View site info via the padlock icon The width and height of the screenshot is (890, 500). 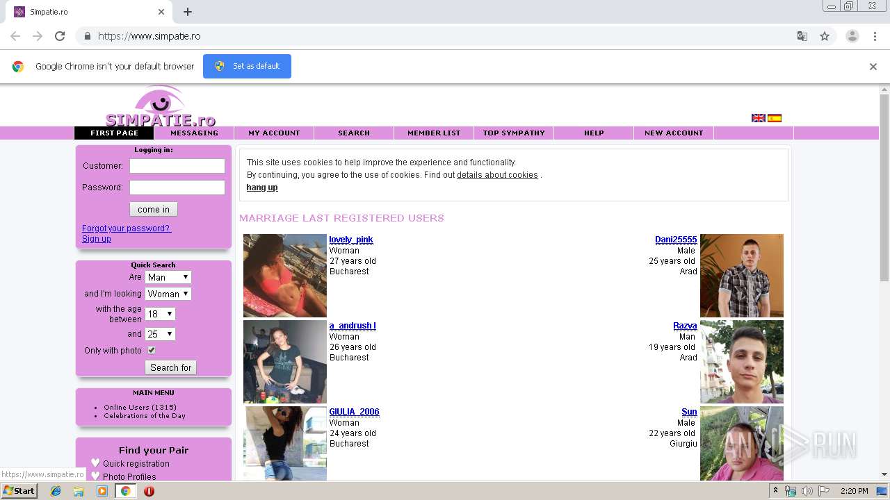point(87,36)
